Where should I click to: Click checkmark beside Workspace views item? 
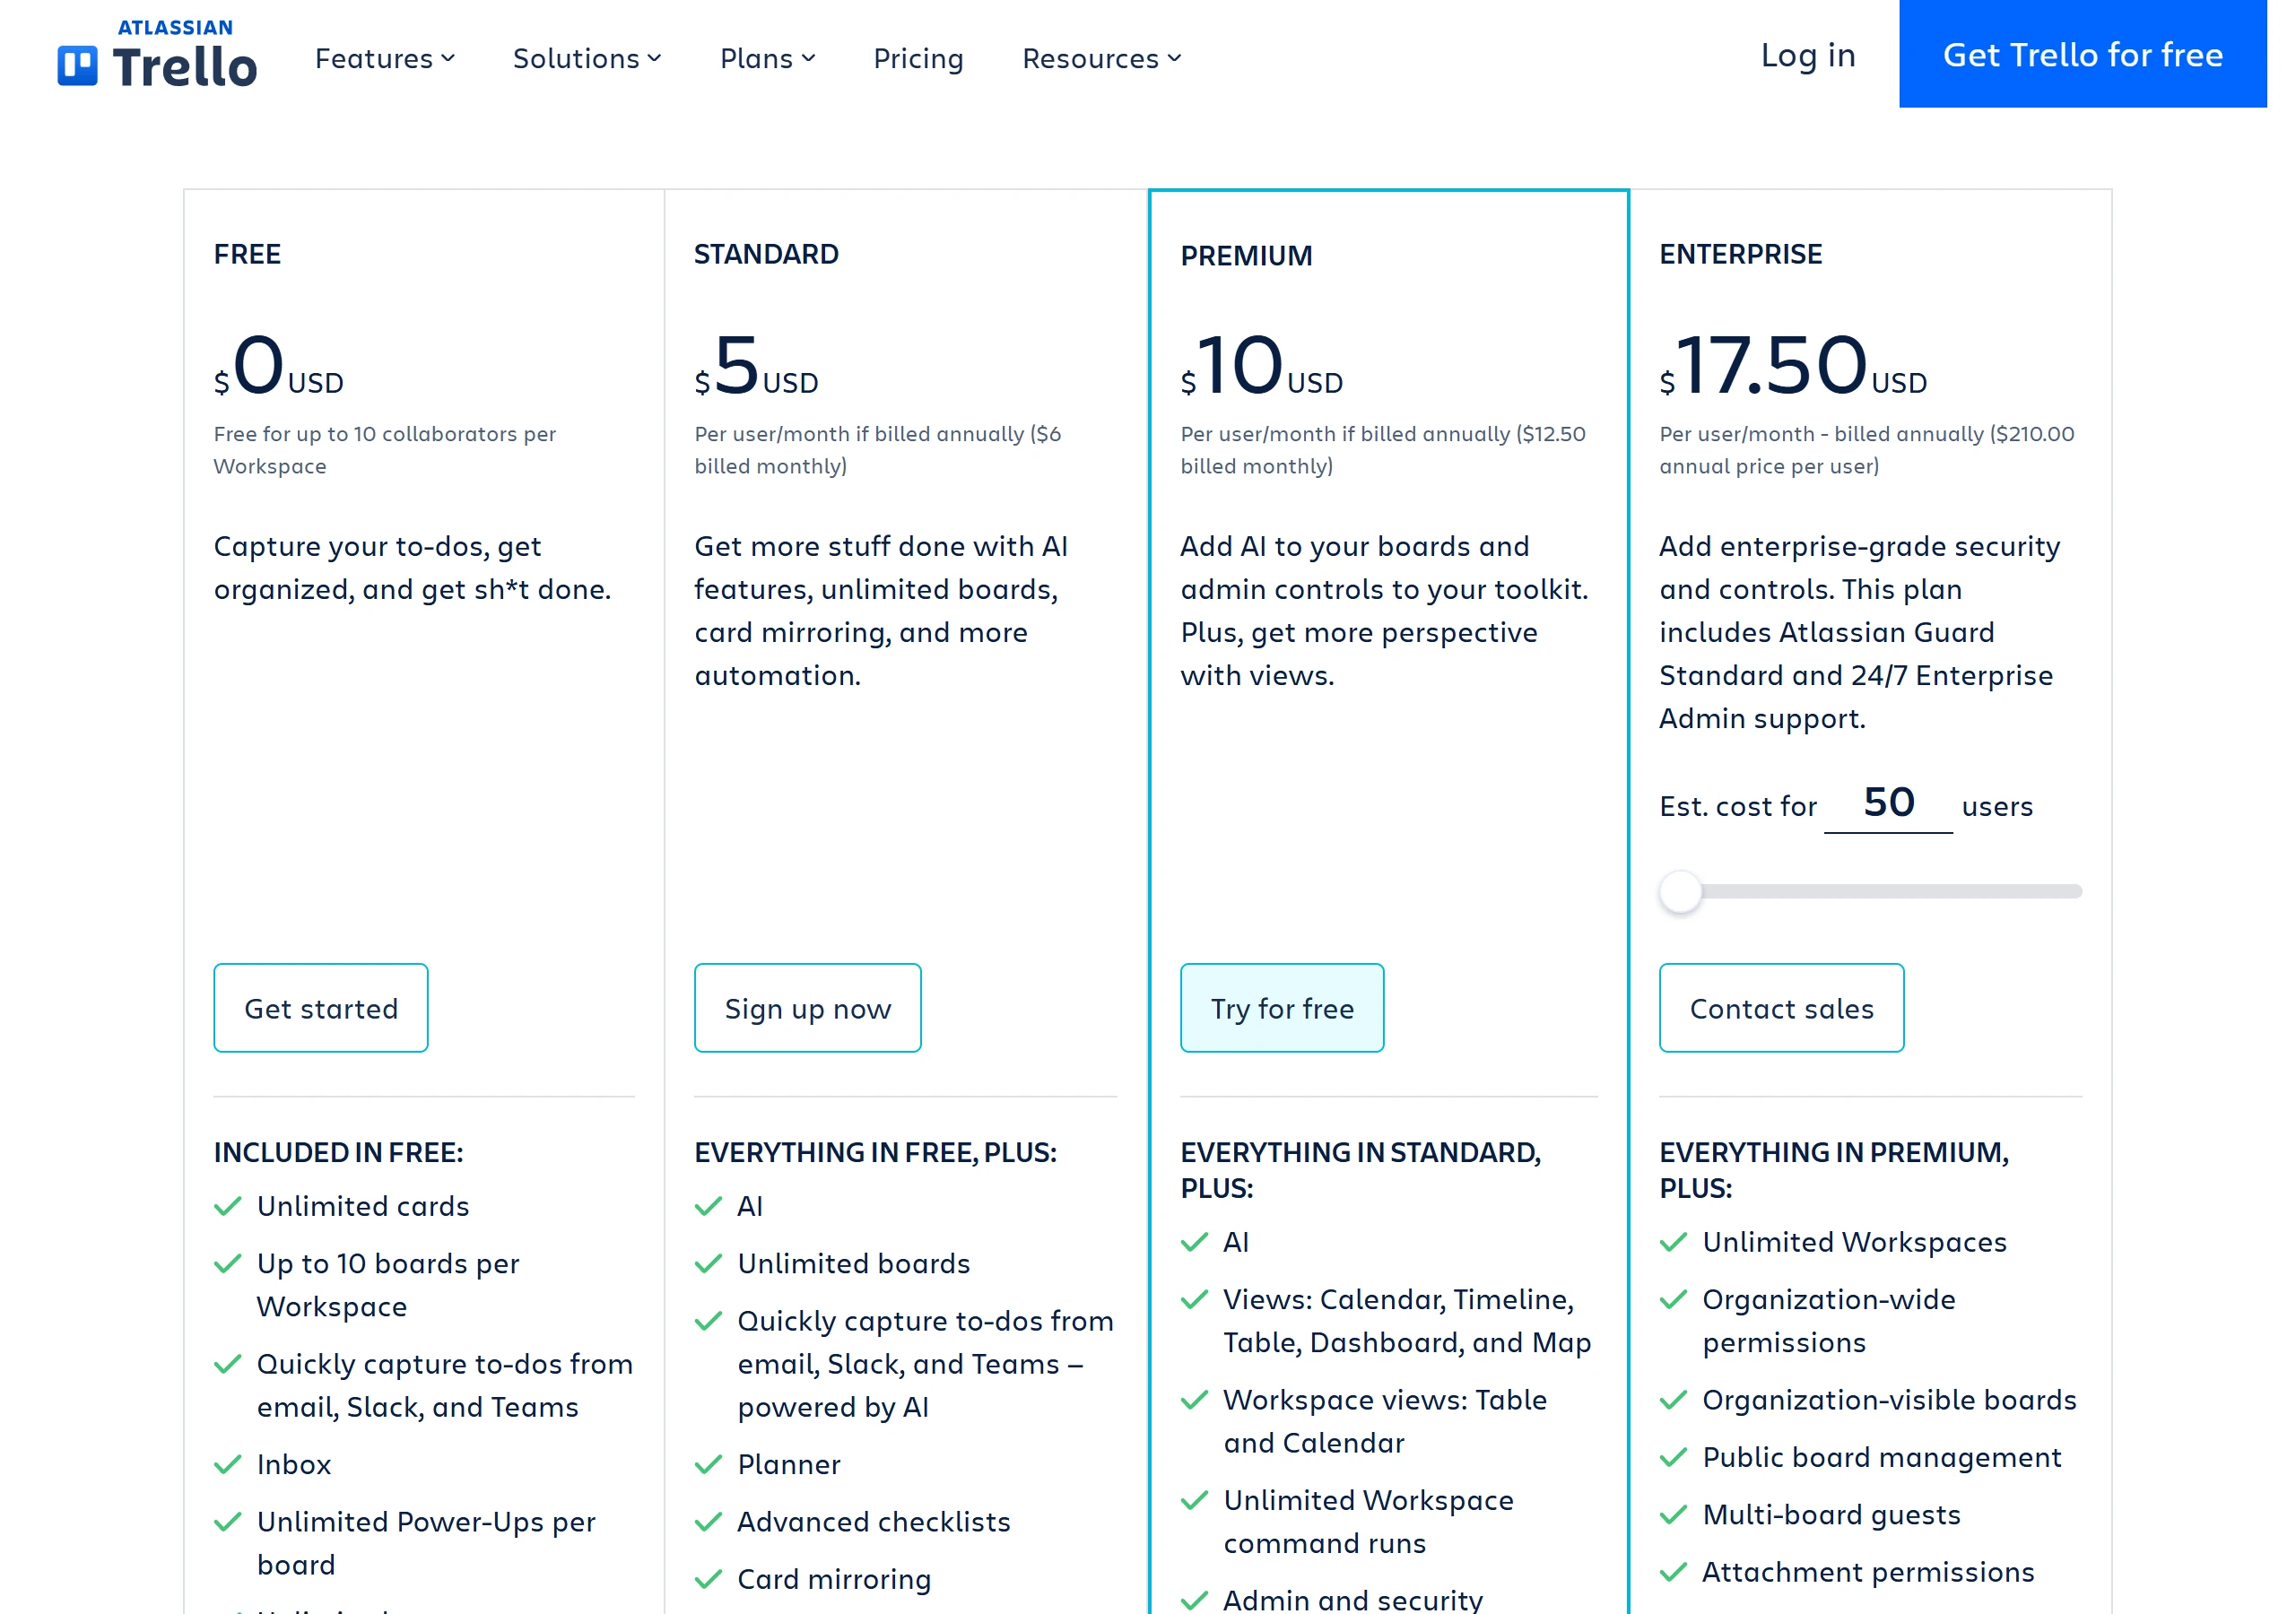coord(1195,1401)
